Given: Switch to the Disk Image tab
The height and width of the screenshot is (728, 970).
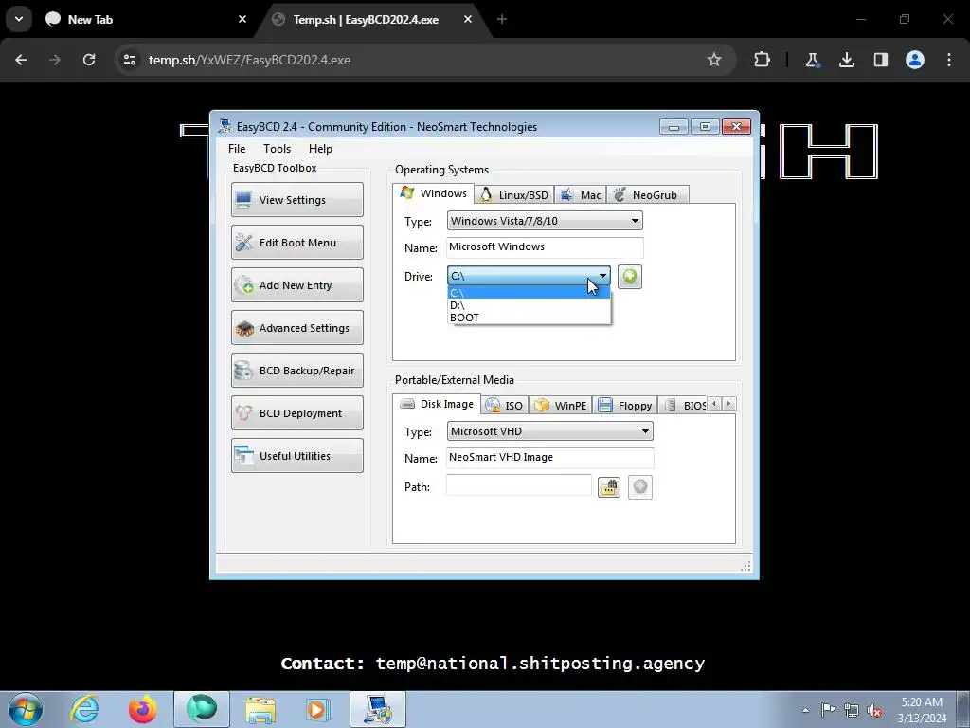Looking at the screenshot, I should coord(437,404).
